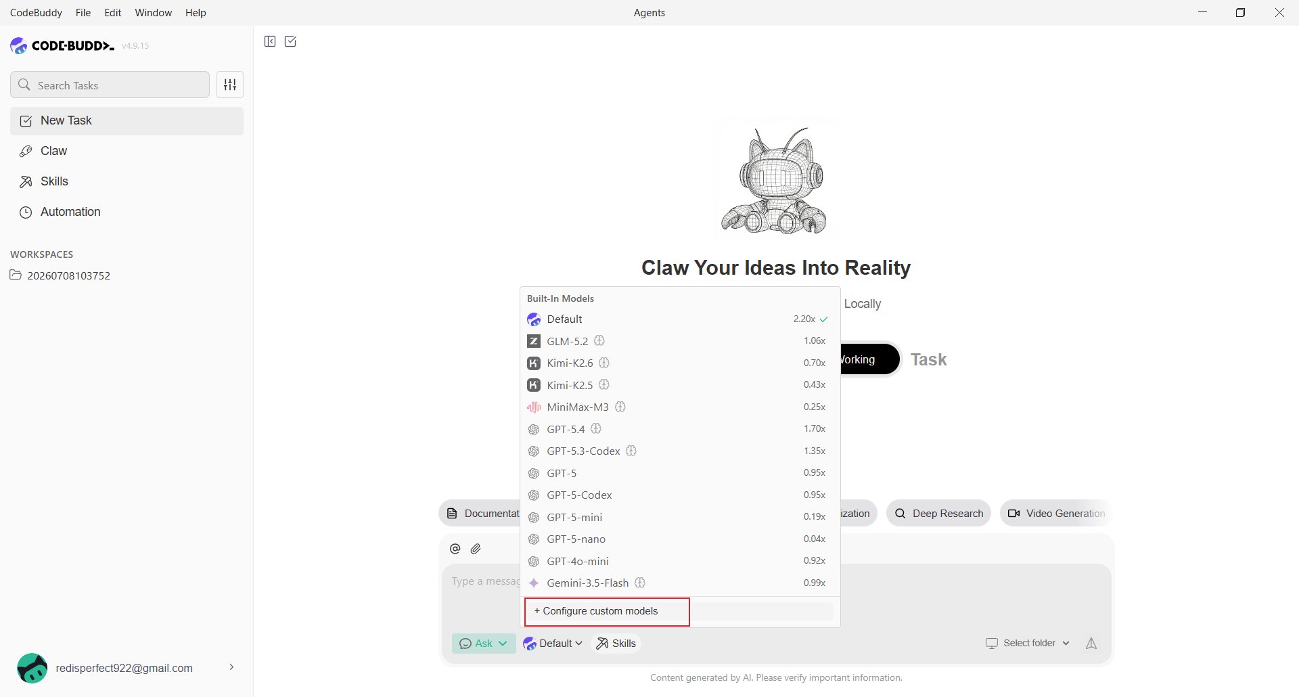Viewport: 1299px width, 697px height.
Task: Open New Task in sidebar
Action: coord(127,120)
